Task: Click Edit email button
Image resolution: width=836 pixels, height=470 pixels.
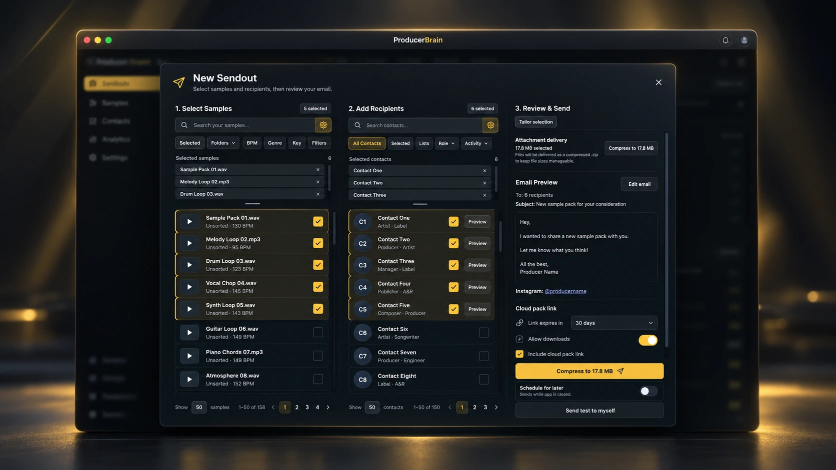Action: (x=639, y=184)
